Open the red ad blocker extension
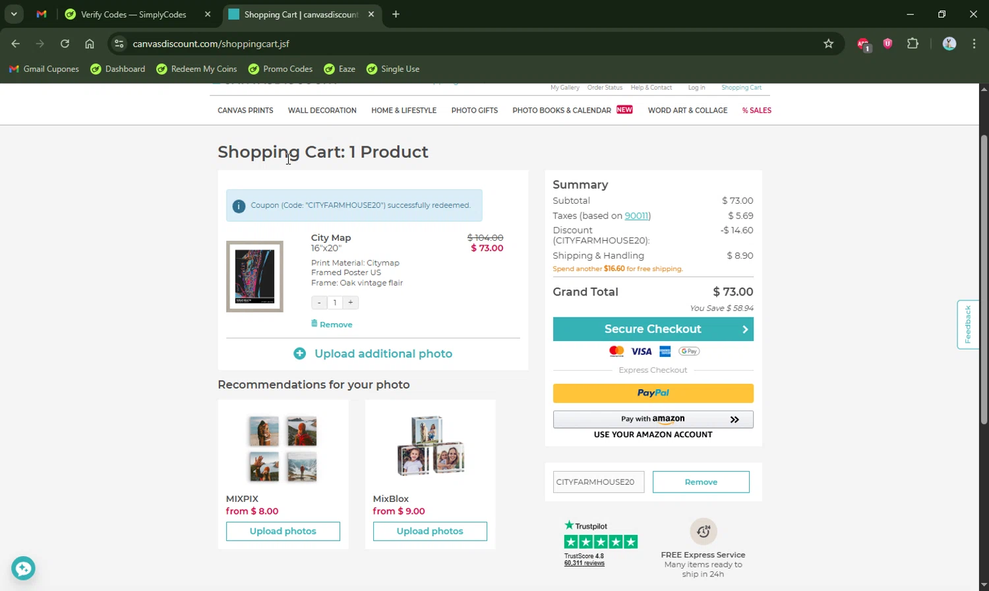Viewport: 989px width, 591px height. 863,44
